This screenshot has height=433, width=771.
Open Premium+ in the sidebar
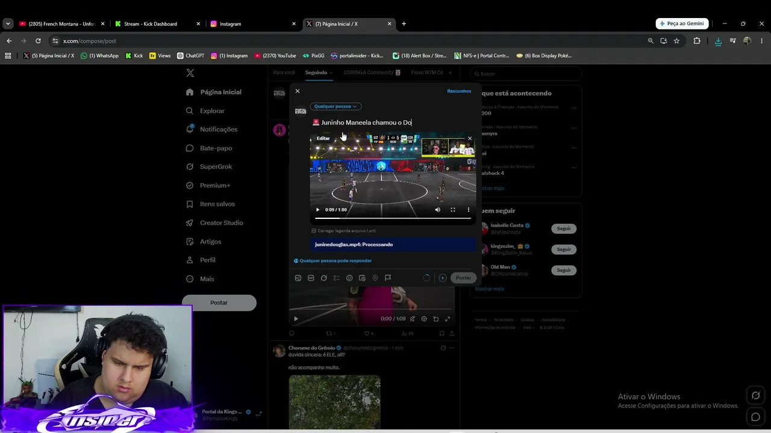pyautogui.click(x=208, y=185)
